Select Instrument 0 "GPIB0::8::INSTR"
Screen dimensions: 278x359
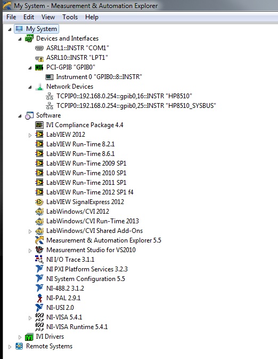click(99, 77)
